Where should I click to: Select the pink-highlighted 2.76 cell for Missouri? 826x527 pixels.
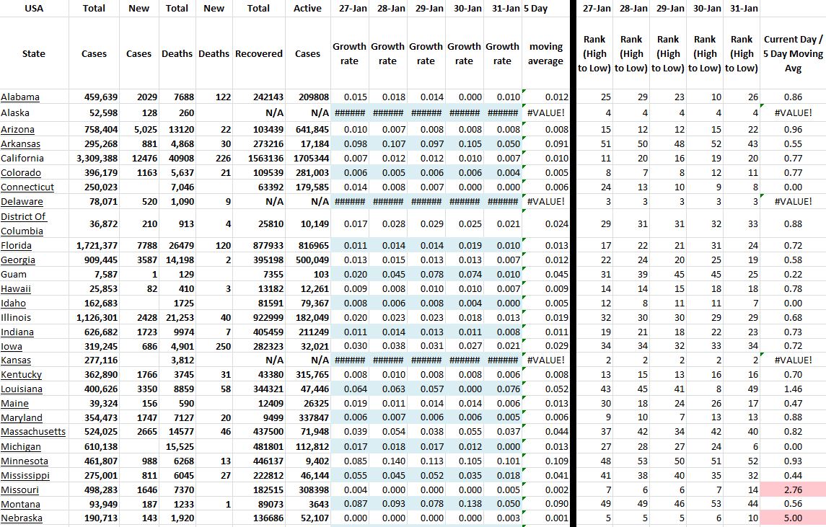(792, 490)
